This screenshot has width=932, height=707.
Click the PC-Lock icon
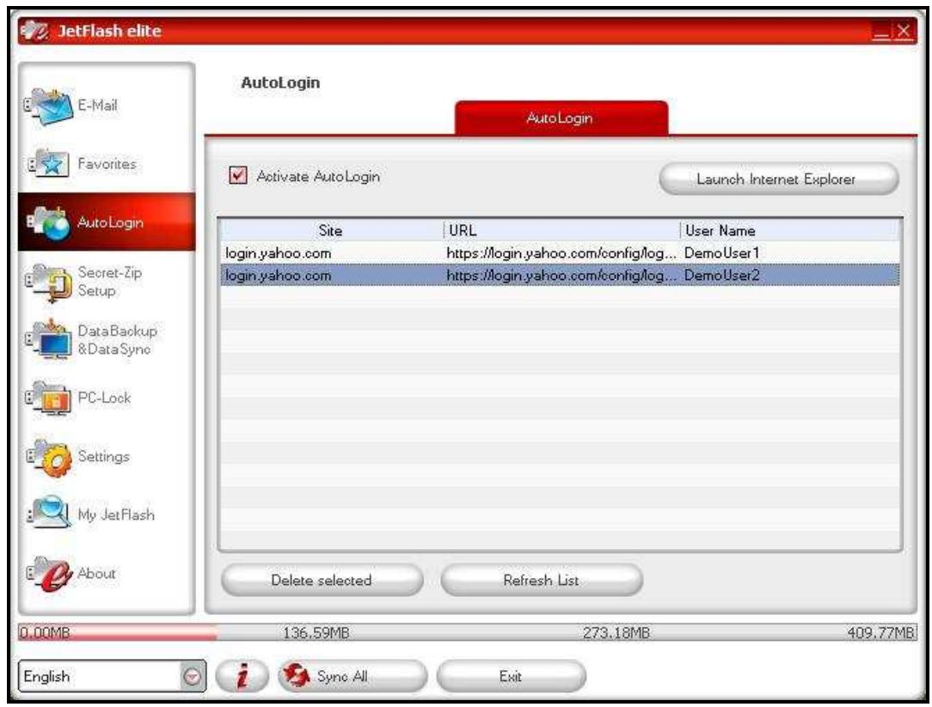coord(49,398)
